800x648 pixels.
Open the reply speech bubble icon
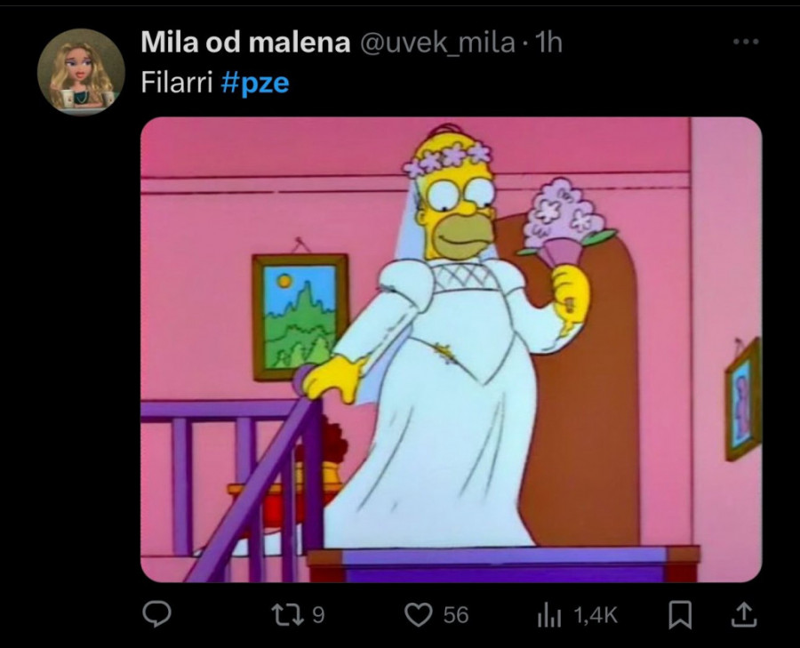156,614
